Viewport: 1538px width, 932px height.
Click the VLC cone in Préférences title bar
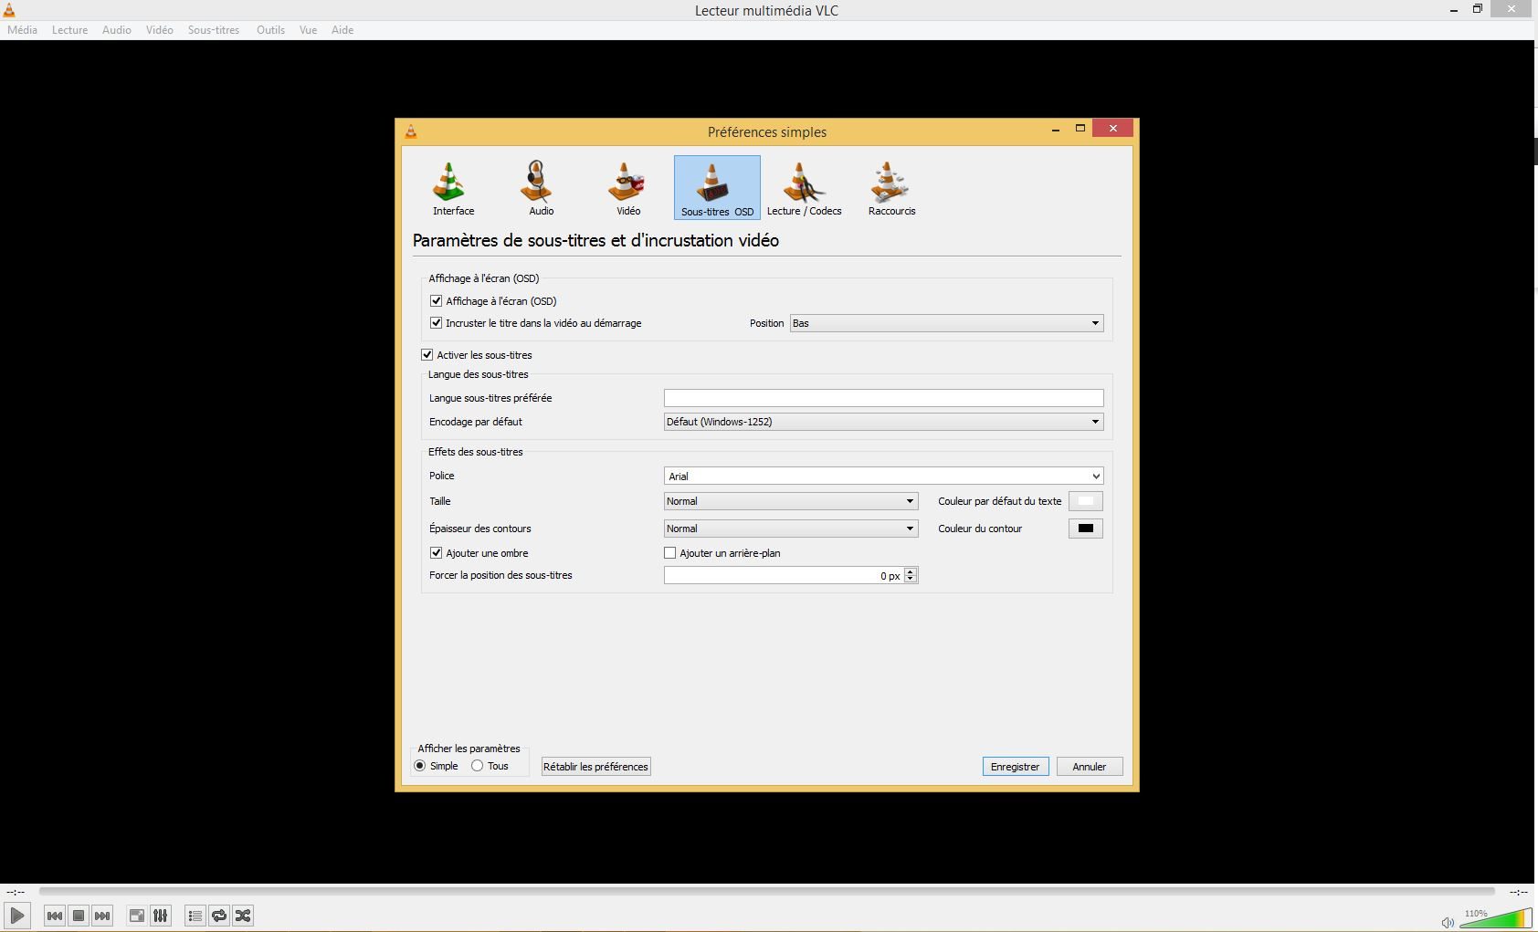pyautogui.click(x=411, y=131)
